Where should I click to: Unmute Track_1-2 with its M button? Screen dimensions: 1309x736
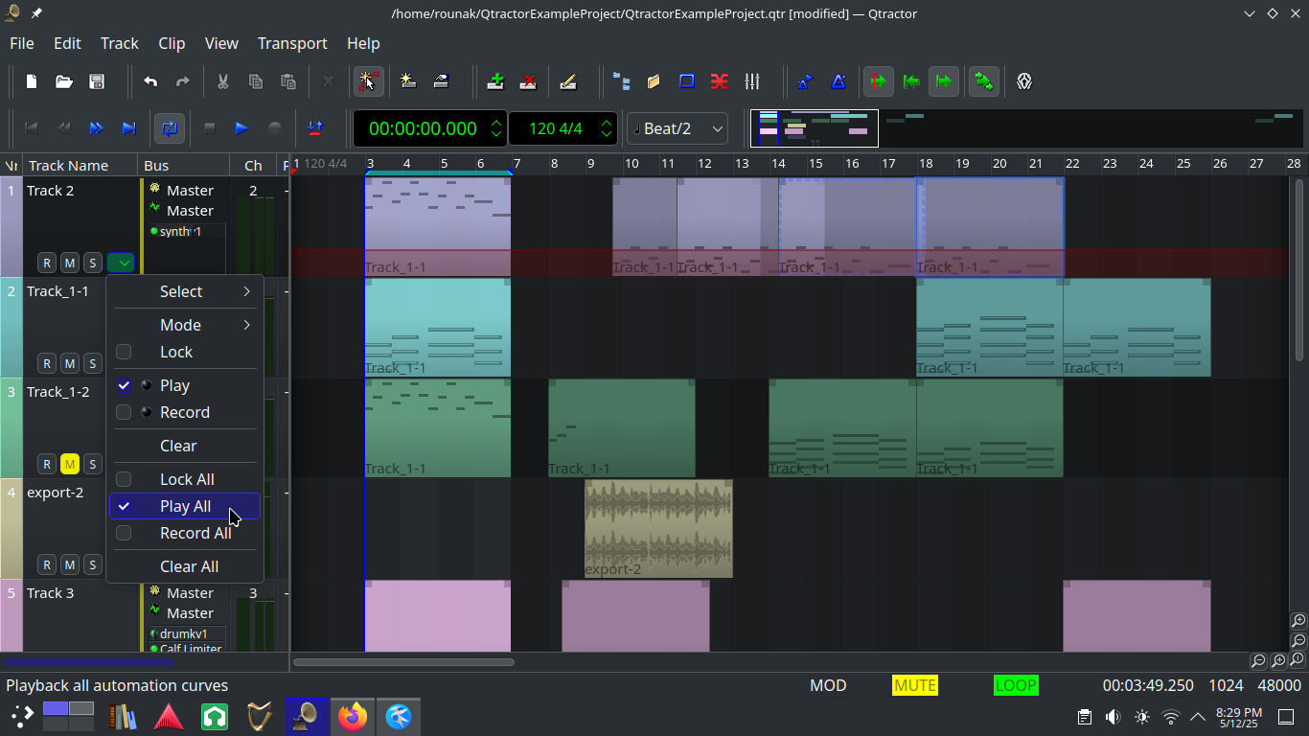coord(70,464)
